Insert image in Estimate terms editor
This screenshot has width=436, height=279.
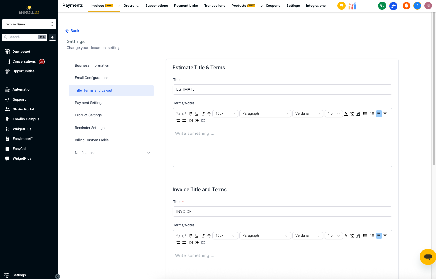tap(191, 121)
